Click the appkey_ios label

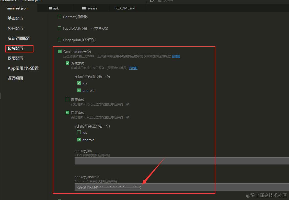(x=83, y=151)
